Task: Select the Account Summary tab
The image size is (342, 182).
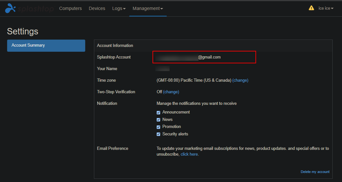Action: point(46,46)
